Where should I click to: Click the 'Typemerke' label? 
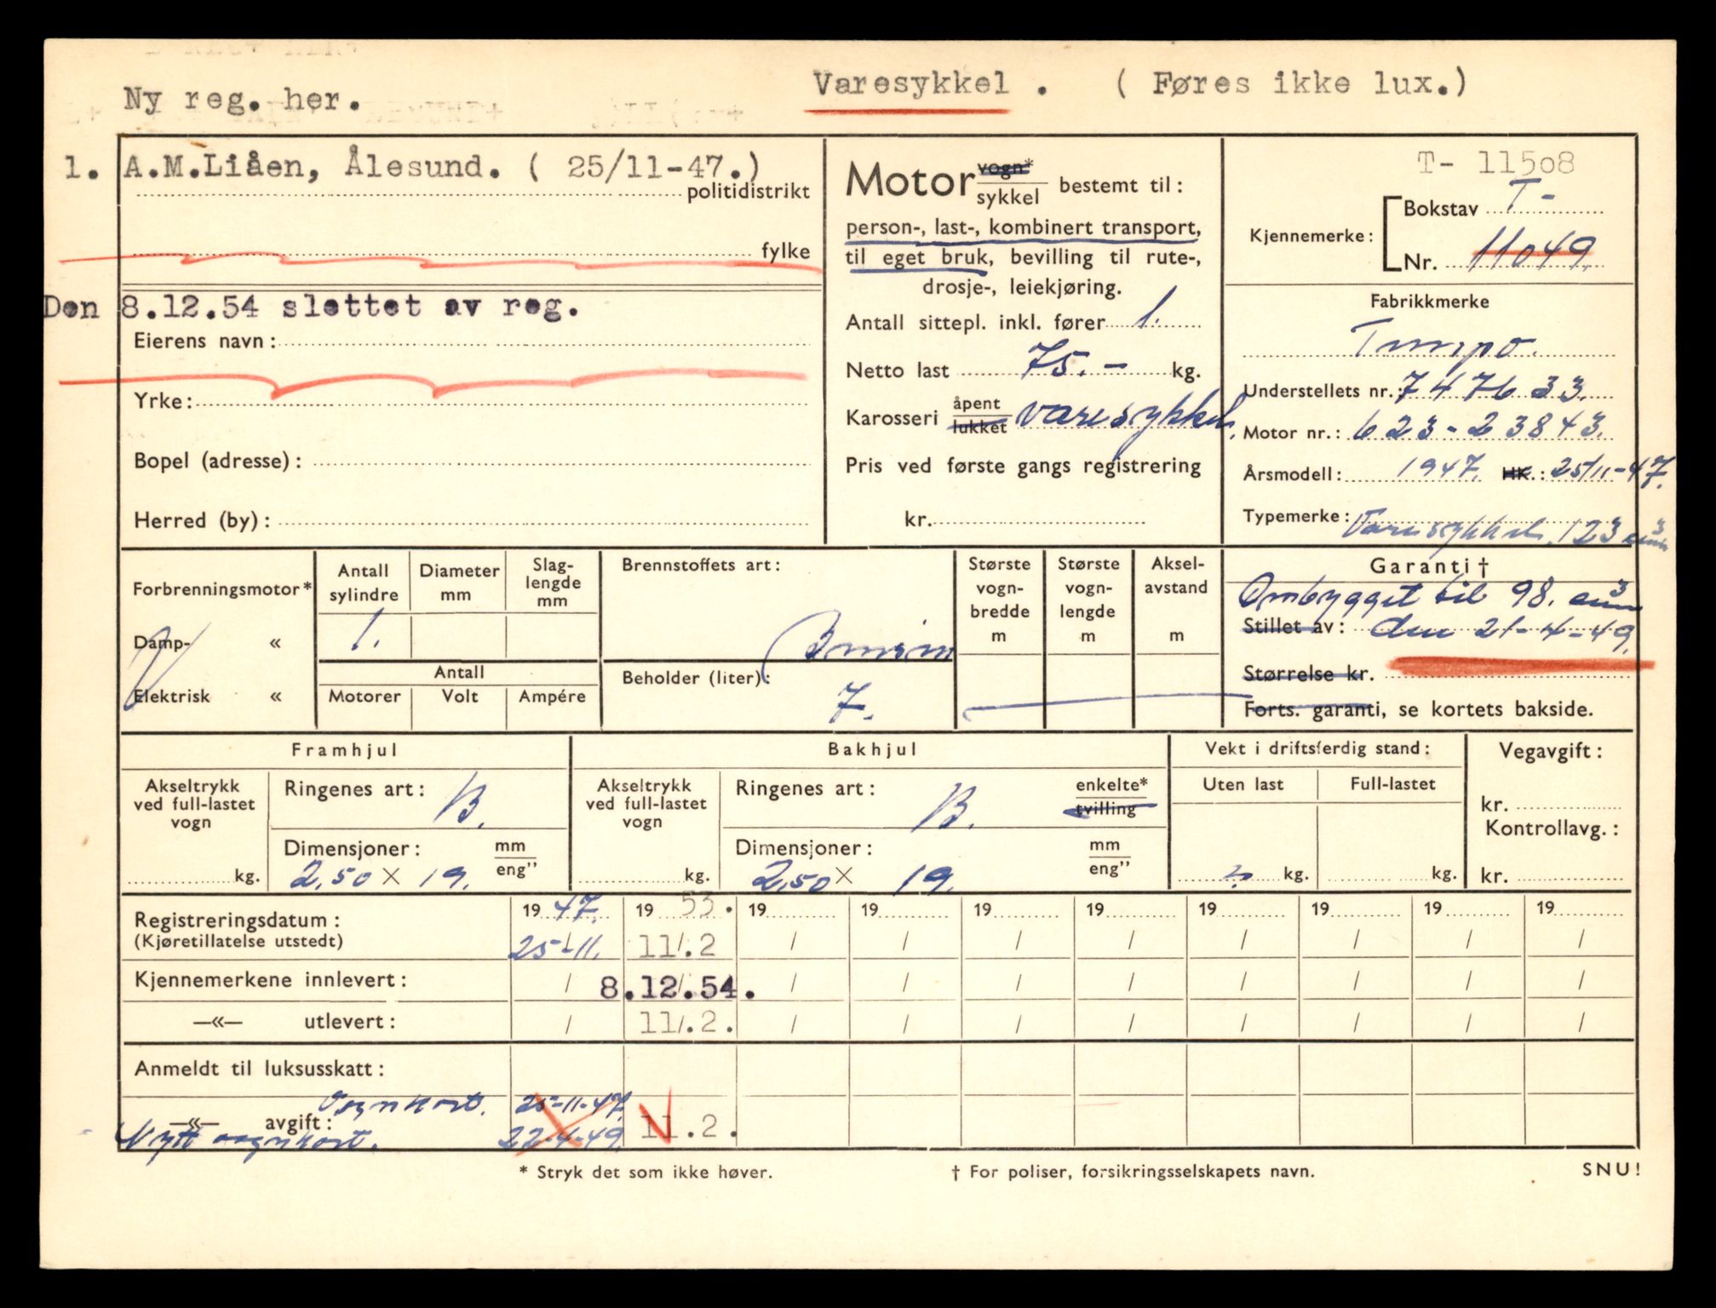[x=1295, y=516]
